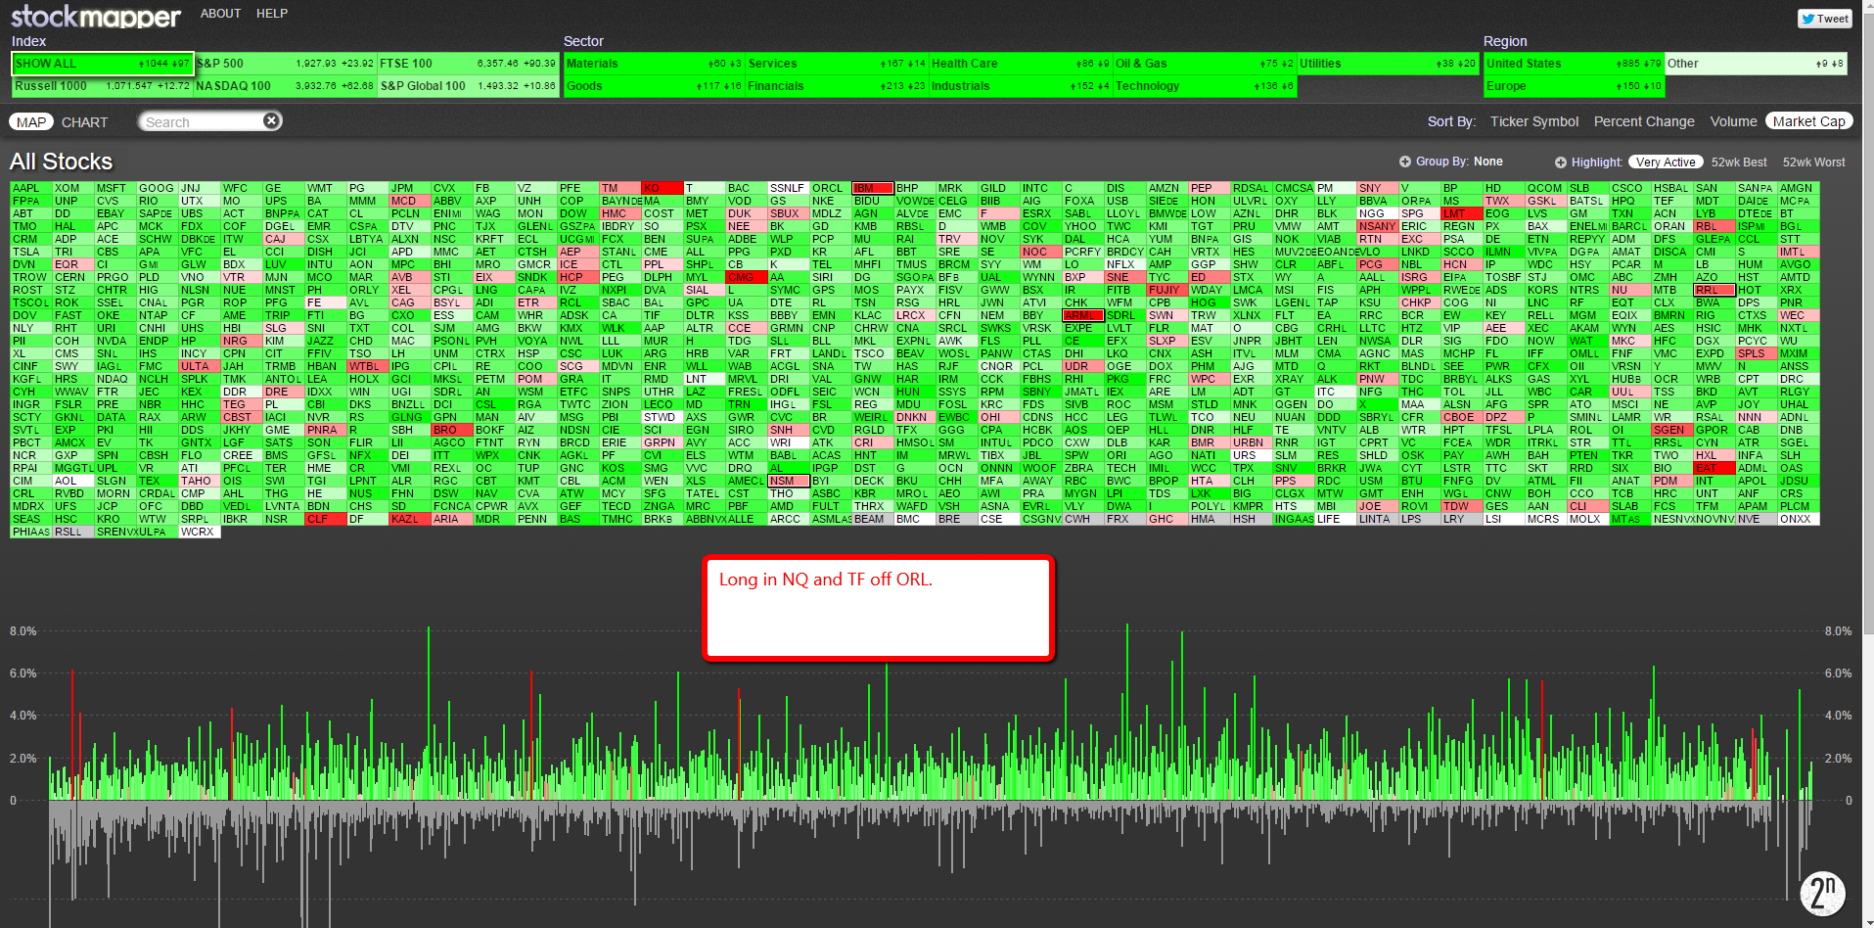Filter by NASDAQ 100 index
Image resolution: width=1874 pixels, height=928 pixels.
click(x=286, y=86)
